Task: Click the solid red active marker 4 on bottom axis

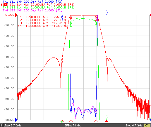Action: [x=107, y=121]
